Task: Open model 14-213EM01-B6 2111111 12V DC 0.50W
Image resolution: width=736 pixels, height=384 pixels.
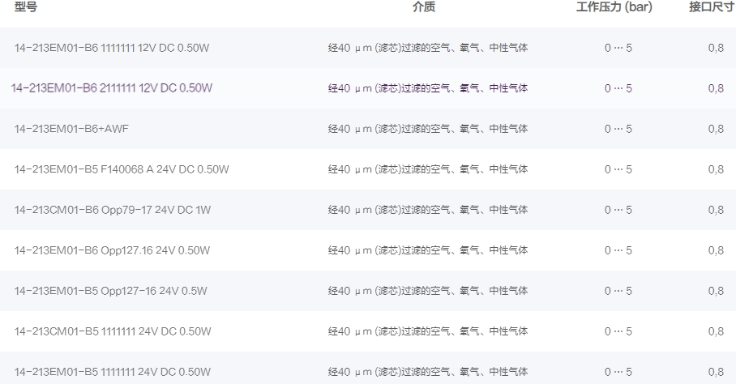Action: pos(112,88)
